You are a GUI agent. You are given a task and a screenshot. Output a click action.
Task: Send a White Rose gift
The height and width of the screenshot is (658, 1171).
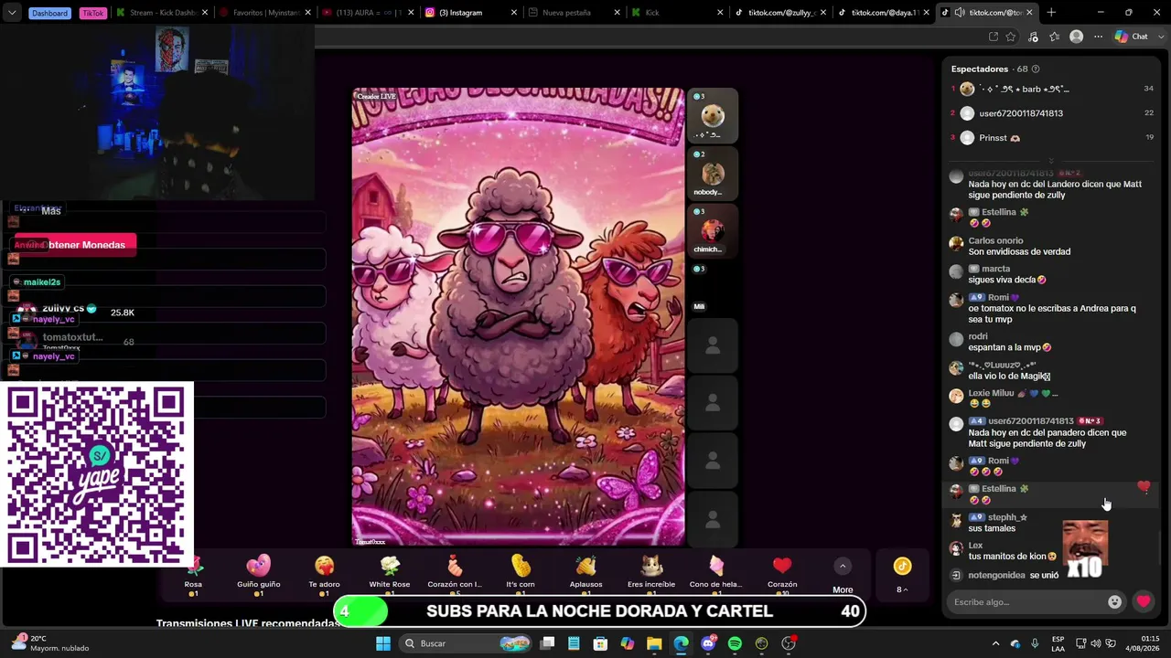pyautogui.click(x=390, y=575)
